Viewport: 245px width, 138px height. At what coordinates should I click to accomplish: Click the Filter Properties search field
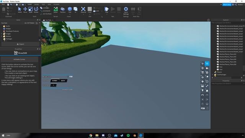(227, 84)
